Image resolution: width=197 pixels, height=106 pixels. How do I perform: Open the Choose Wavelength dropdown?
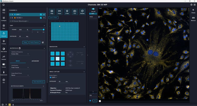tap(20, 21)
